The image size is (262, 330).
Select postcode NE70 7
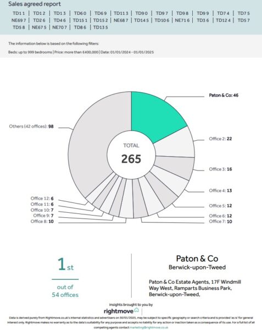tap(60, 28)
